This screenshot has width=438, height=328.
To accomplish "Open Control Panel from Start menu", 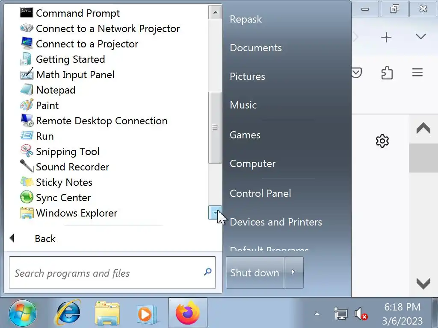I will click(260, 193).
